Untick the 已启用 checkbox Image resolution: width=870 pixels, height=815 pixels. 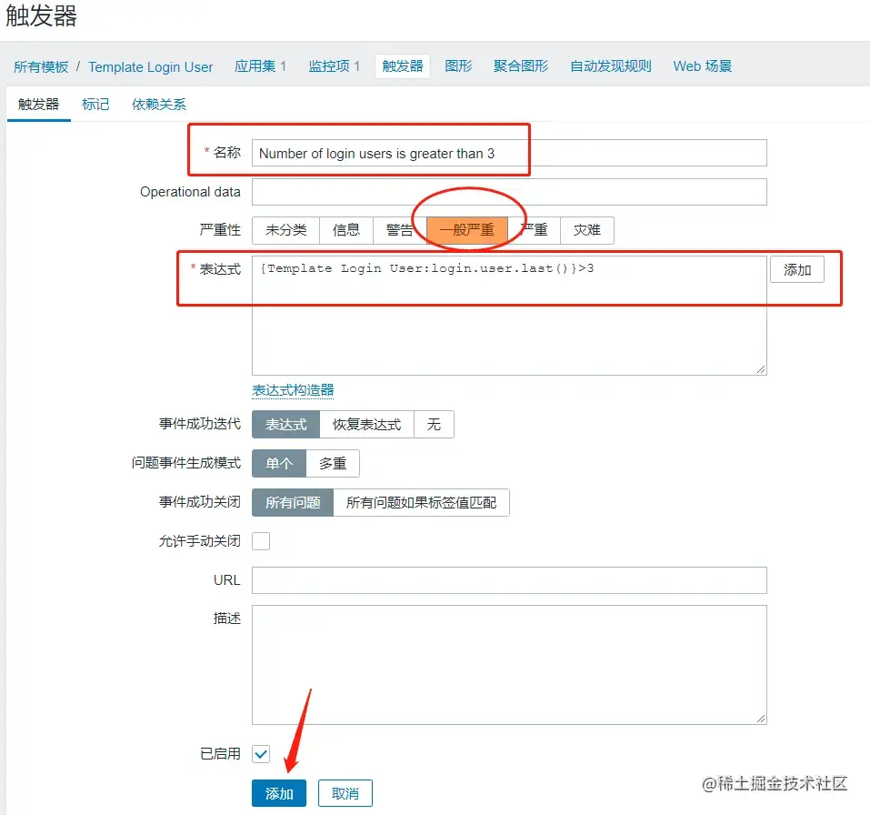click(x=261, y=754)
